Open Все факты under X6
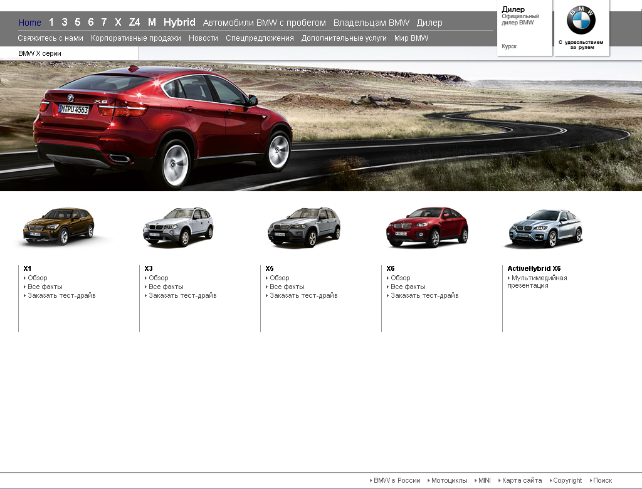The image size is (642, 489). point(408,287)
